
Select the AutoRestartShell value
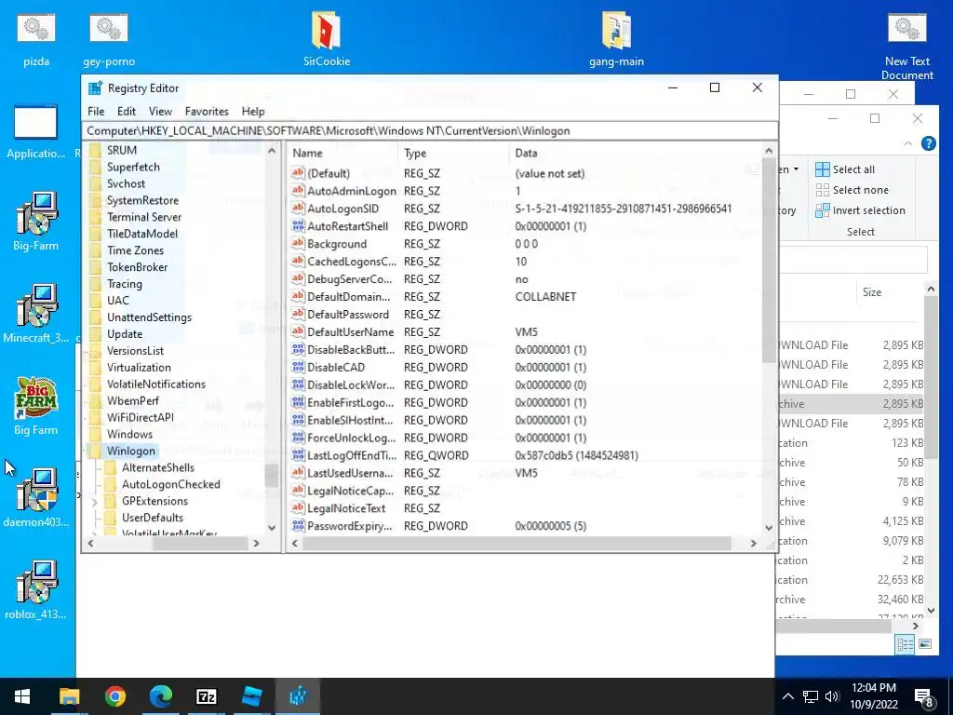(x=347, y=226)
